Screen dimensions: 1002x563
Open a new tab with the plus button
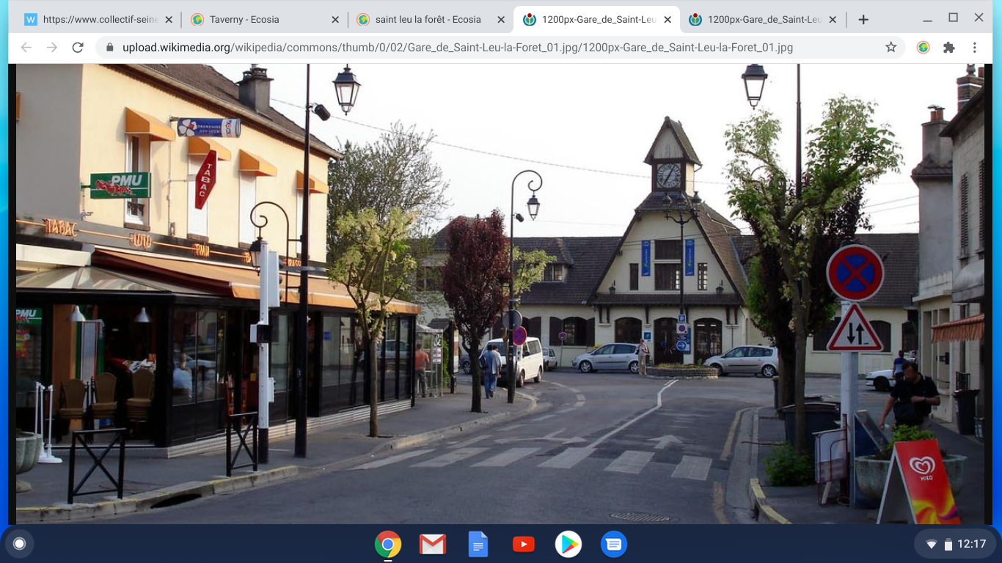click(863, 20)
